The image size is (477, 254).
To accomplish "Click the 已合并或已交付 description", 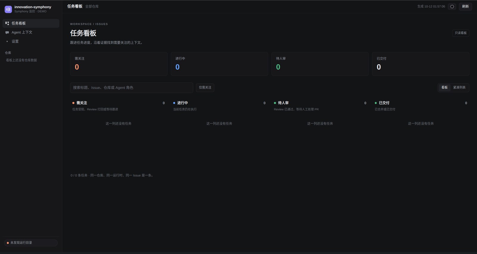I will (x=385, y=109).
